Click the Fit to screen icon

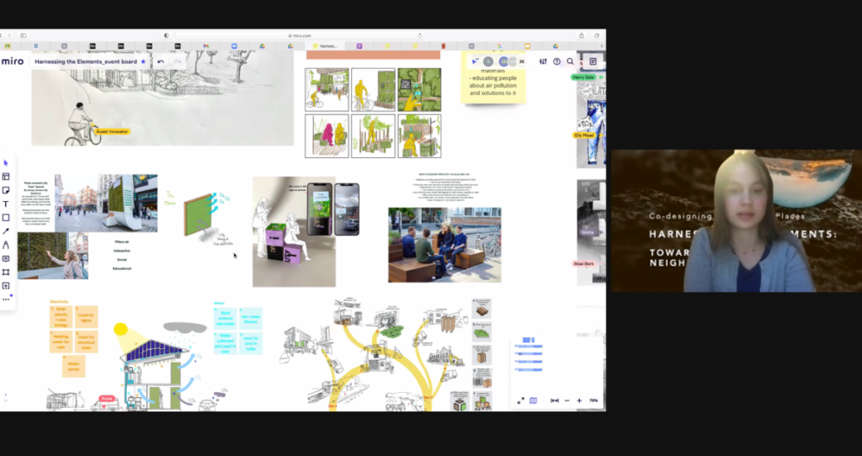(x=555, y=400)
